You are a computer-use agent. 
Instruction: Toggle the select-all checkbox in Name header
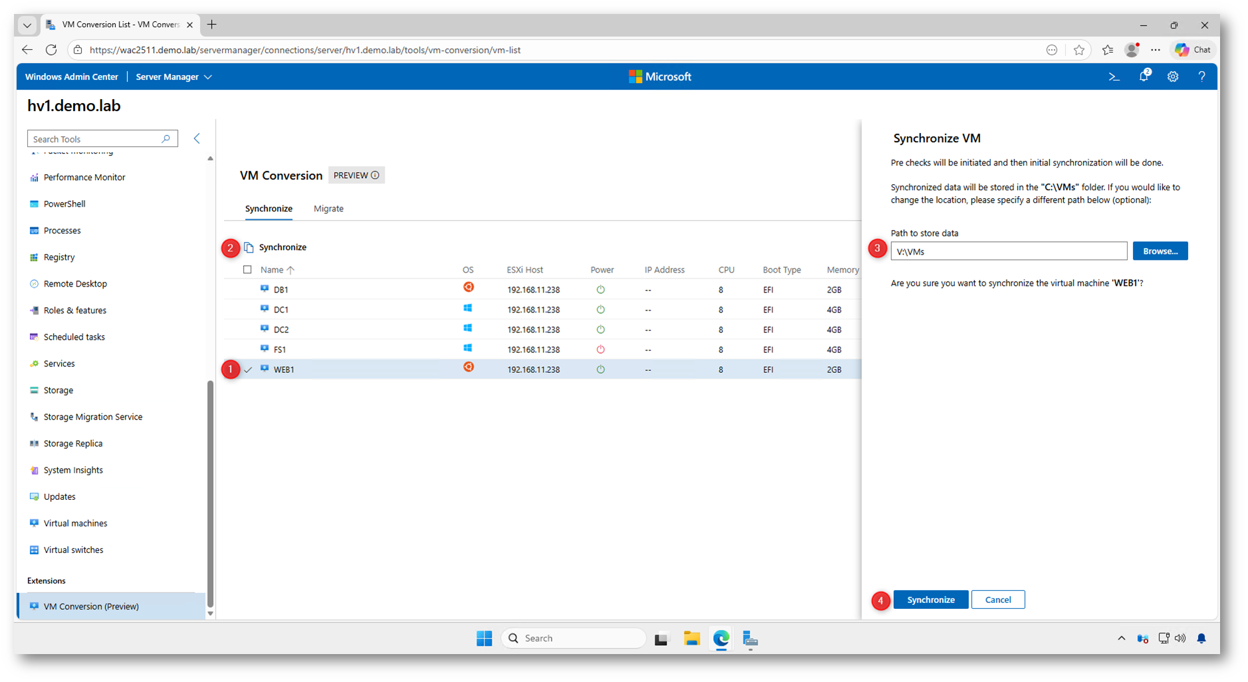pos(247,270)
